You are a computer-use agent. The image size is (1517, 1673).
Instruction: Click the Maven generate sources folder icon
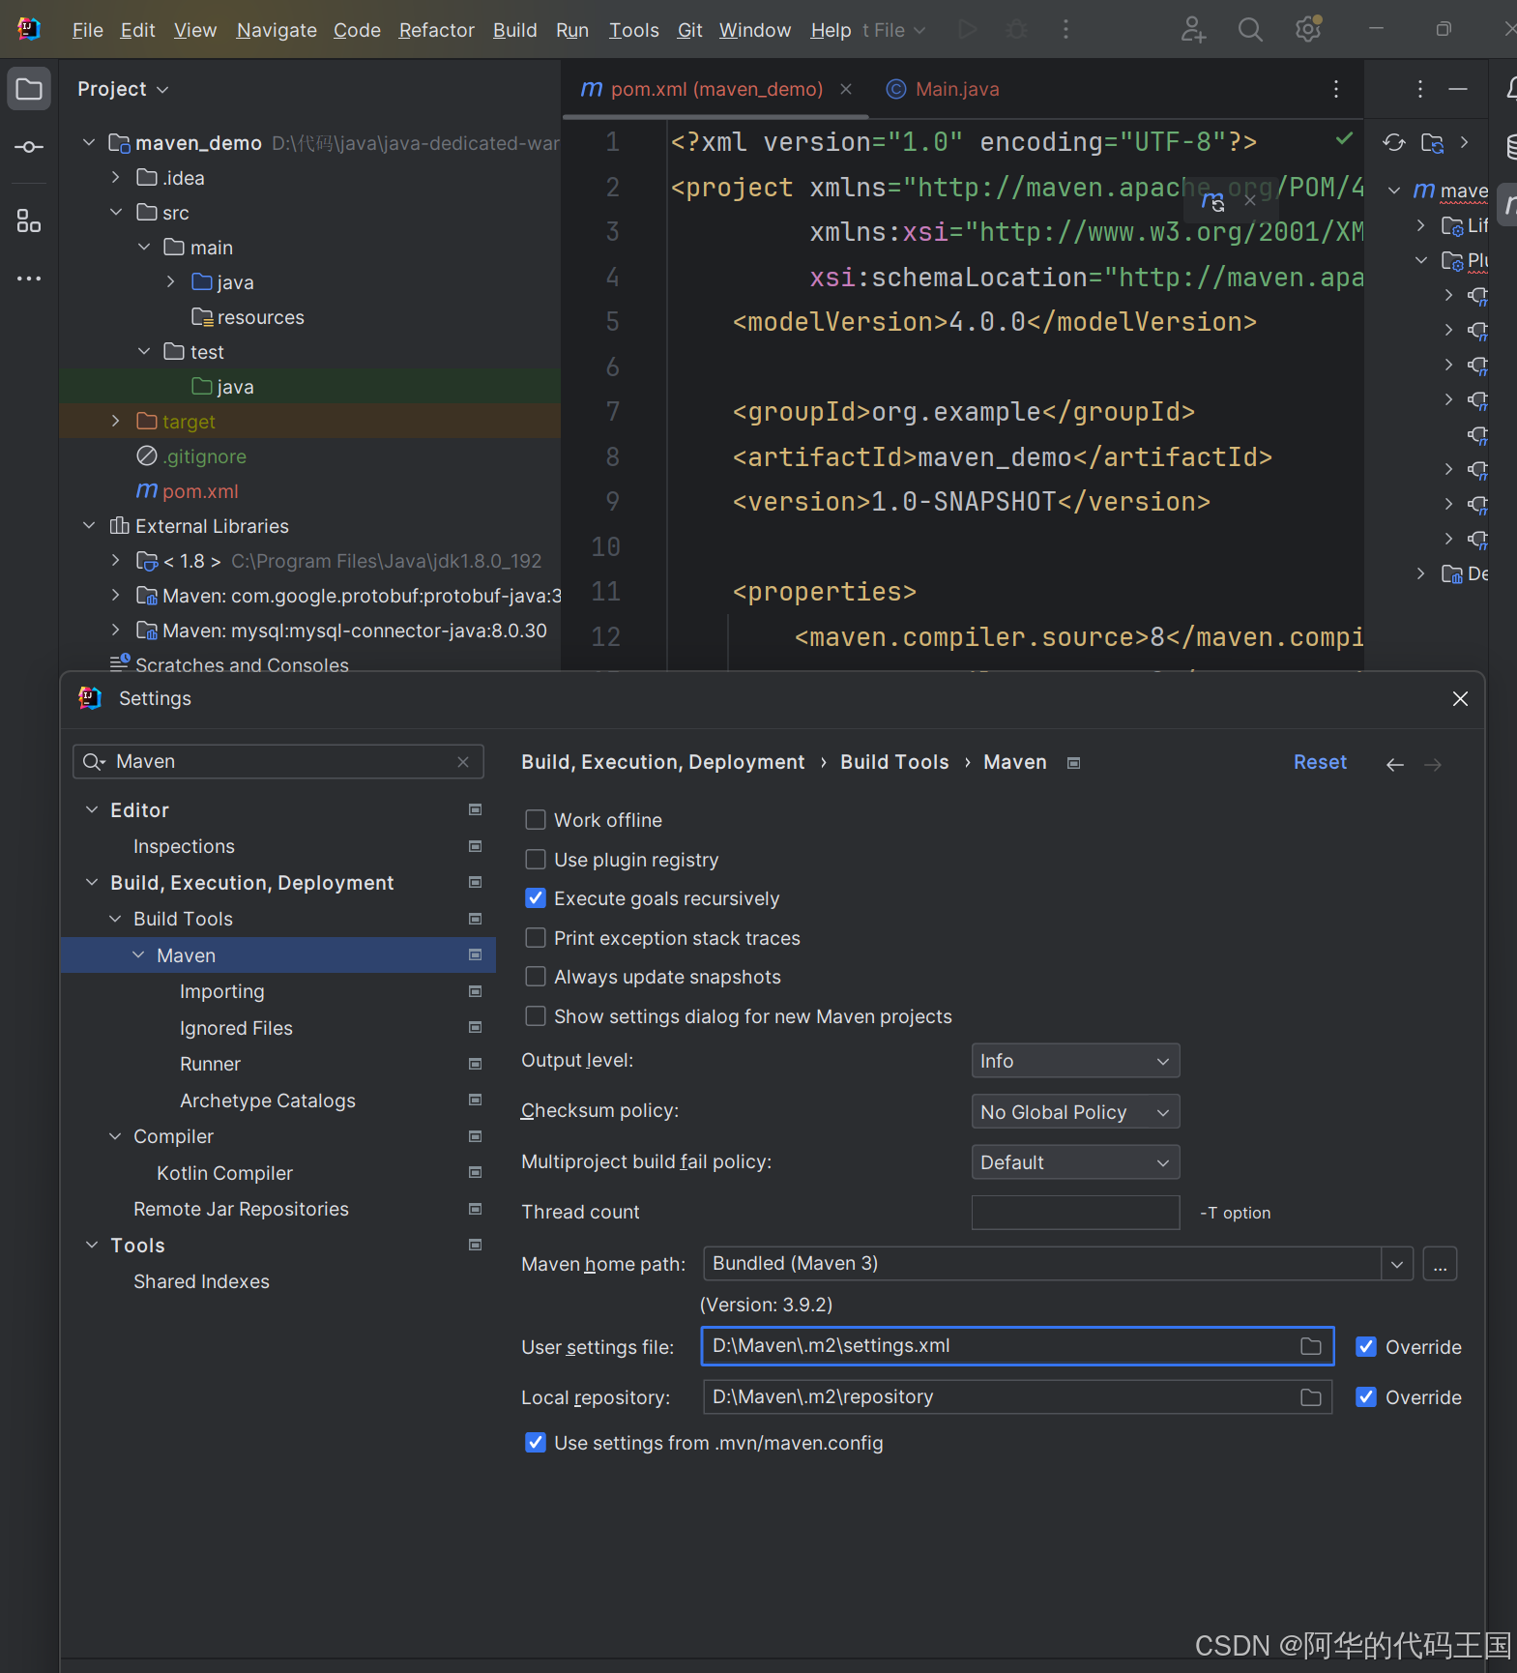point(1433,143)
